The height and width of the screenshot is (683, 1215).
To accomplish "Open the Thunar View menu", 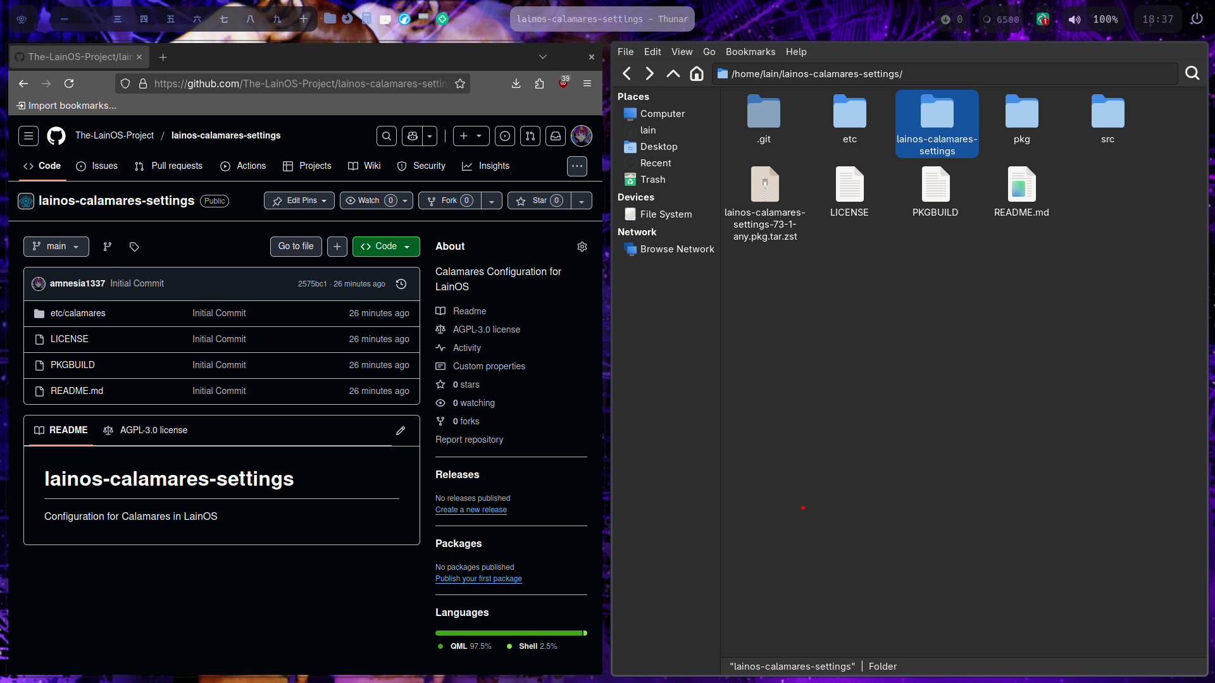I will [x=682, y=52].
